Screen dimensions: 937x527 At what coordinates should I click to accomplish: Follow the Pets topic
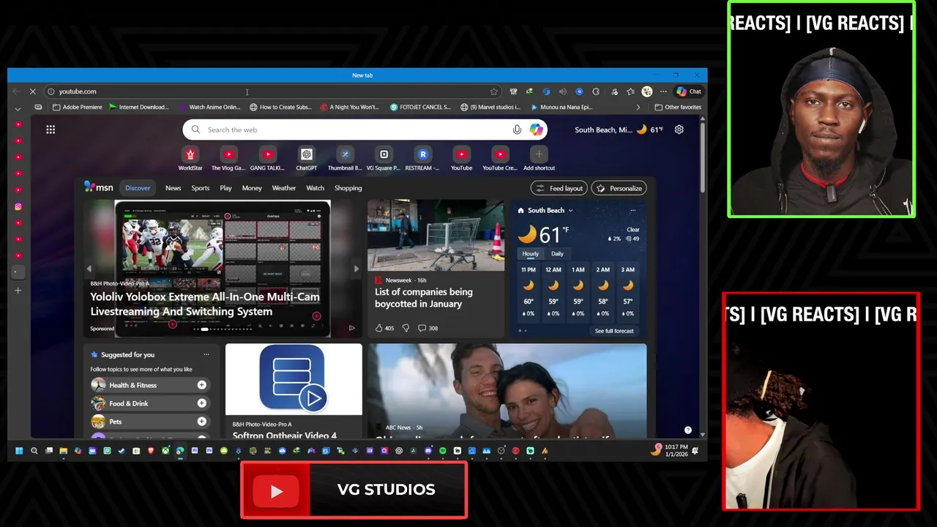click(201, 422)
